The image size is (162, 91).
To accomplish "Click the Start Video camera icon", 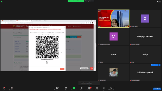I will 12,88.
